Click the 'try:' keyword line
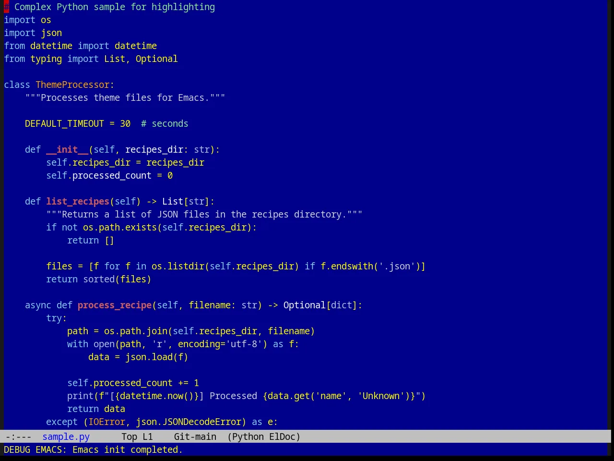 coord(57,318)
